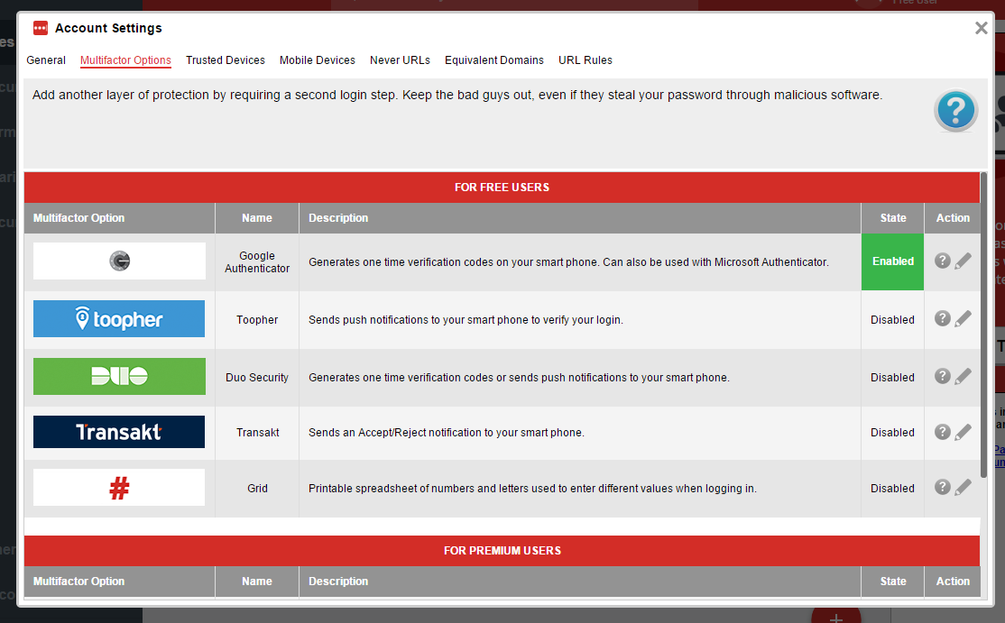
Task: Open help for Grid row
Action: pos(942,487)
